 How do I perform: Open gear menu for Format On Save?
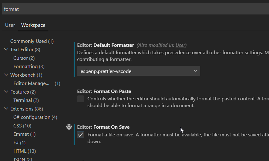(69, 127)
